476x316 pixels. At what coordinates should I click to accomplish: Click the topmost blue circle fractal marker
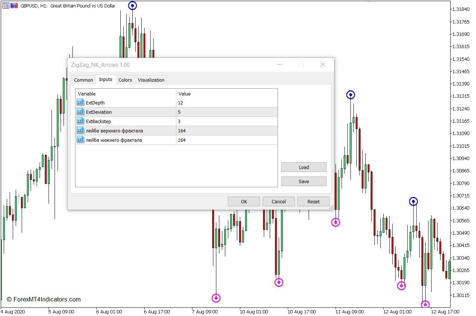pos(132,6)
